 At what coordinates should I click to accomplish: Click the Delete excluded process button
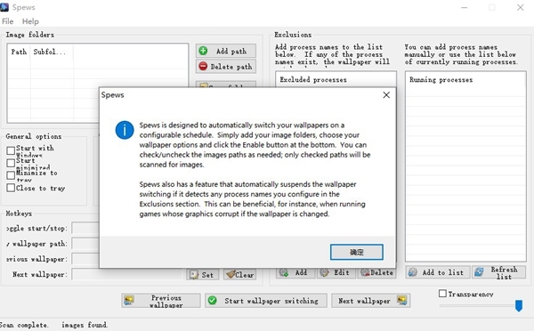pyautogui.click(x=377, y=273)
